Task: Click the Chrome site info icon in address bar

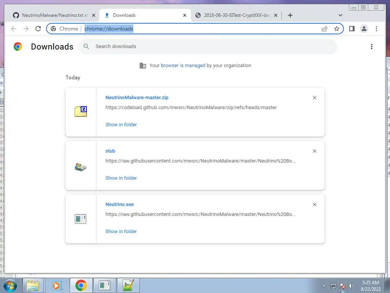Action: 53,29
